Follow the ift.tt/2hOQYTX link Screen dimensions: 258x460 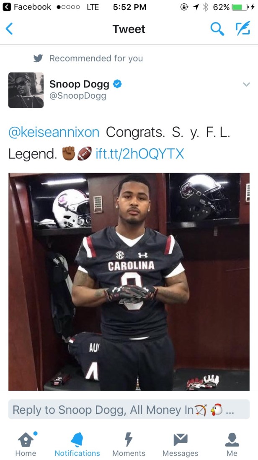tap(140, 153)
